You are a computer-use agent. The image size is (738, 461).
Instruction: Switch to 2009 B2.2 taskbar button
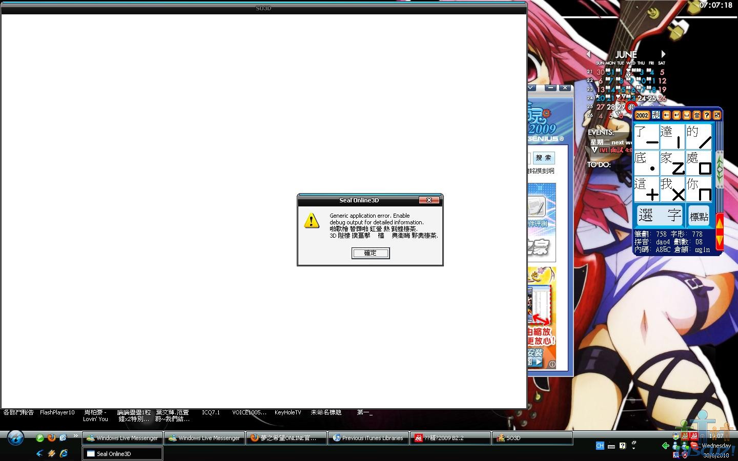click(x=450, y=438)
